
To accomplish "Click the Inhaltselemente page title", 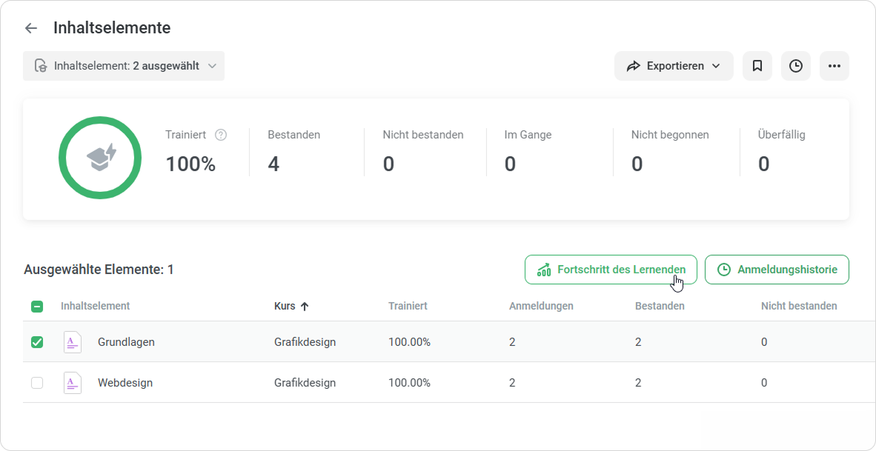I will click(x=112, y=28).
